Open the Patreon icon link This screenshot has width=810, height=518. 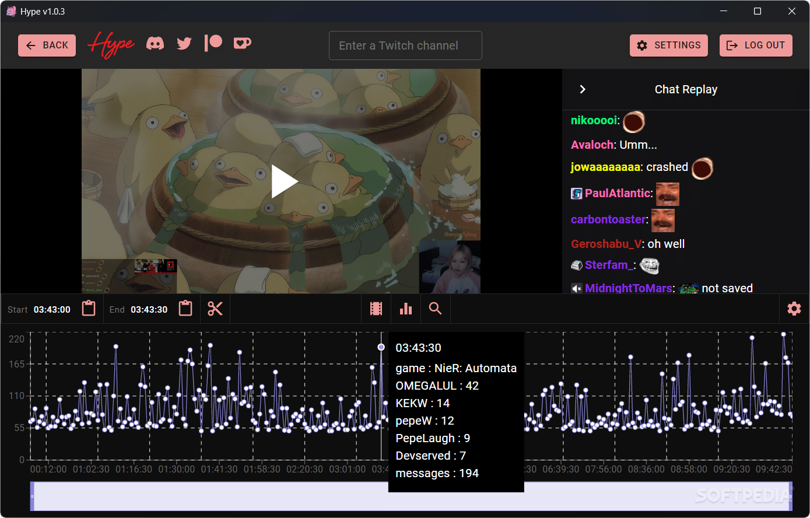213,43
